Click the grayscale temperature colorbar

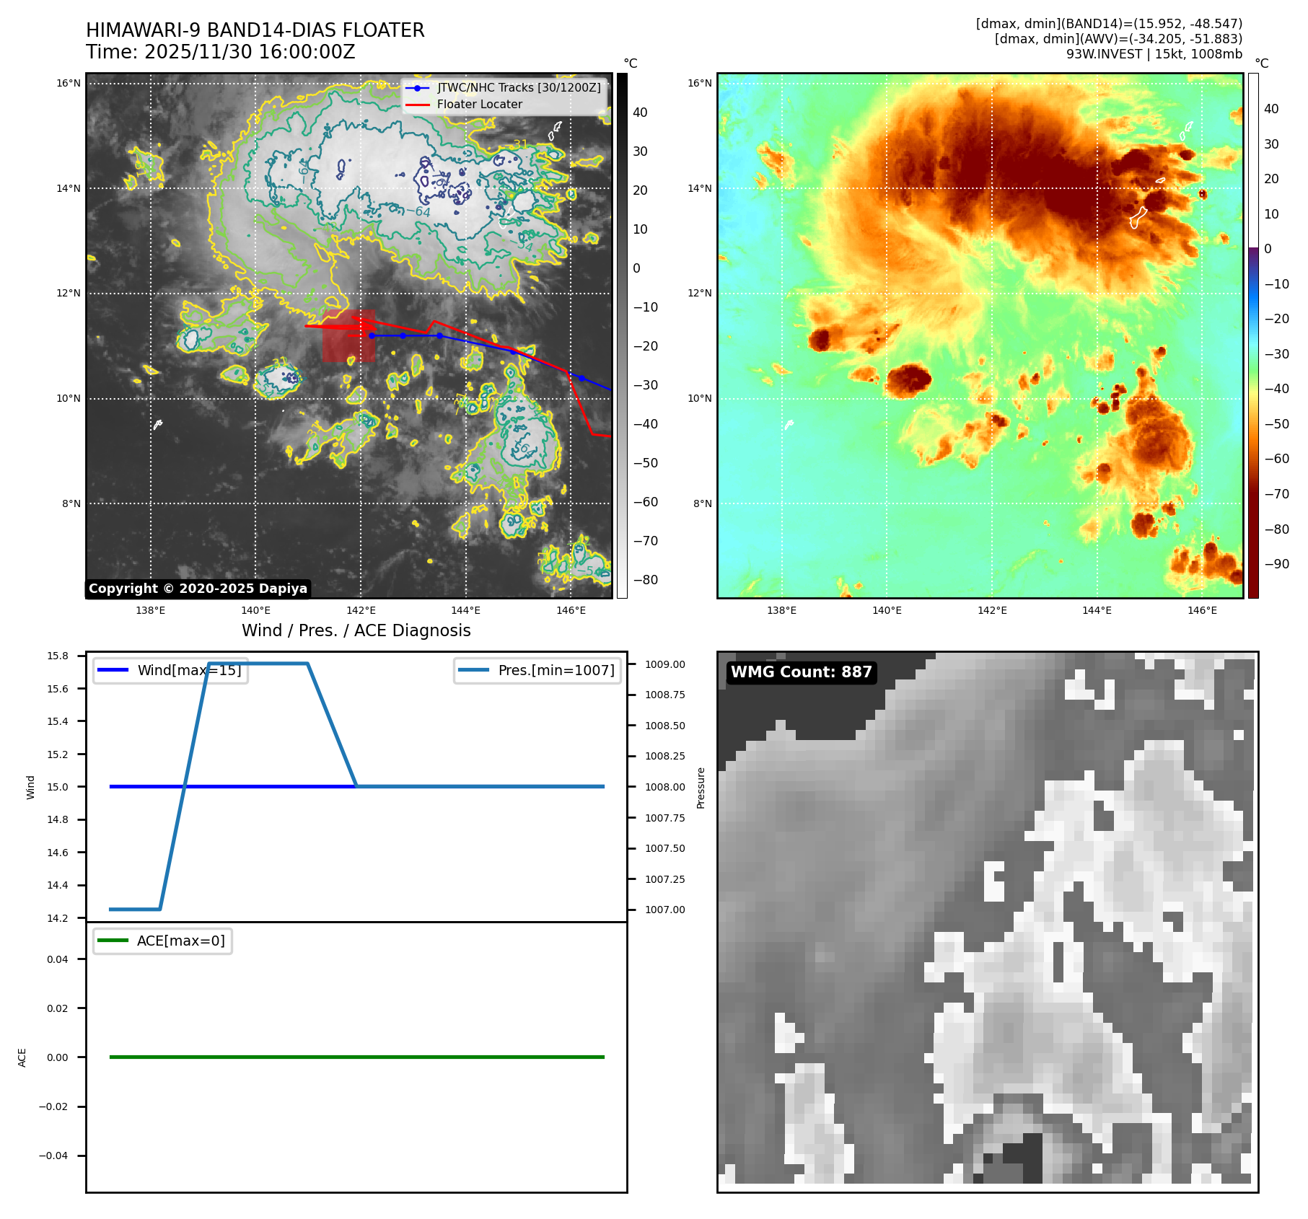pos(622,335)
